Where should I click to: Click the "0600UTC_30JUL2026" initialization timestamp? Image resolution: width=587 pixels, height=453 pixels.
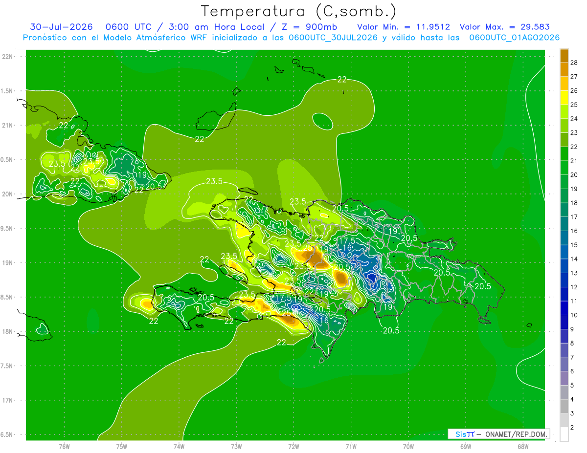coord(333,38)
